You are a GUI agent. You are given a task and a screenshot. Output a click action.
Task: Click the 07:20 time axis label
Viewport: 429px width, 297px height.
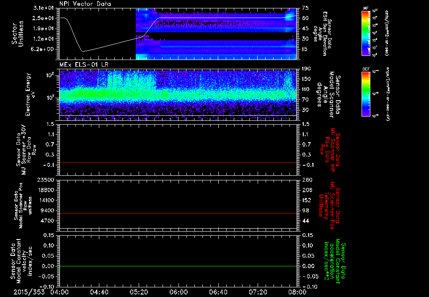pyautogui.click(x=258, y=292)
